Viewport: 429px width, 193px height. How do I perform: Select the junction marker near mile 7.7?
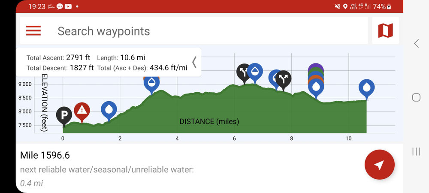[x=284, y=79]
